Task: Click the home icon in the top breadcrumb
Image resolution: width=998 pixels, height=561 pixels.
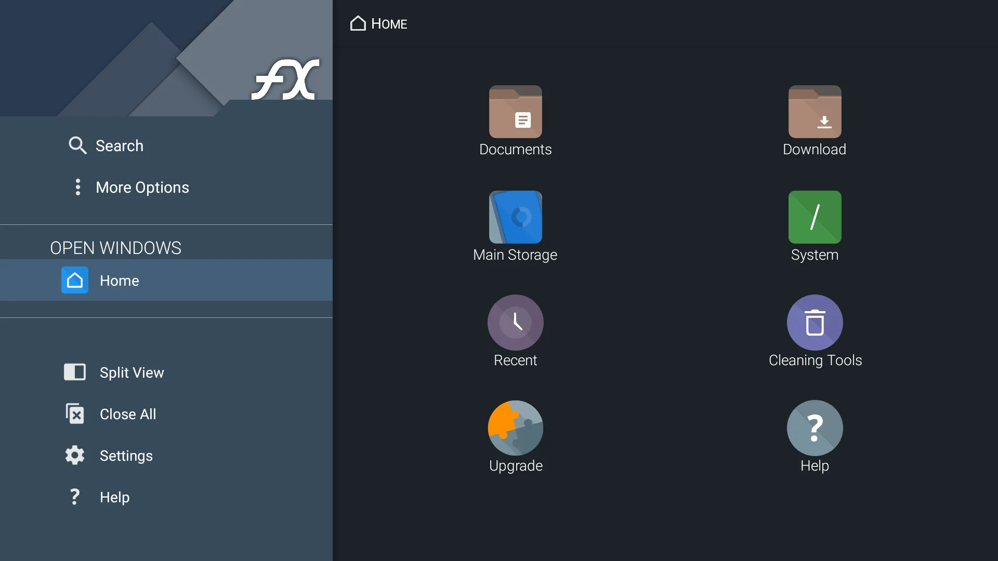Action: coord(358,23)
